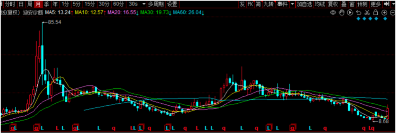396x134 pixels.
Task: Click the circular replay play icon
Action: pyautogui.click(x=350, y=12)
